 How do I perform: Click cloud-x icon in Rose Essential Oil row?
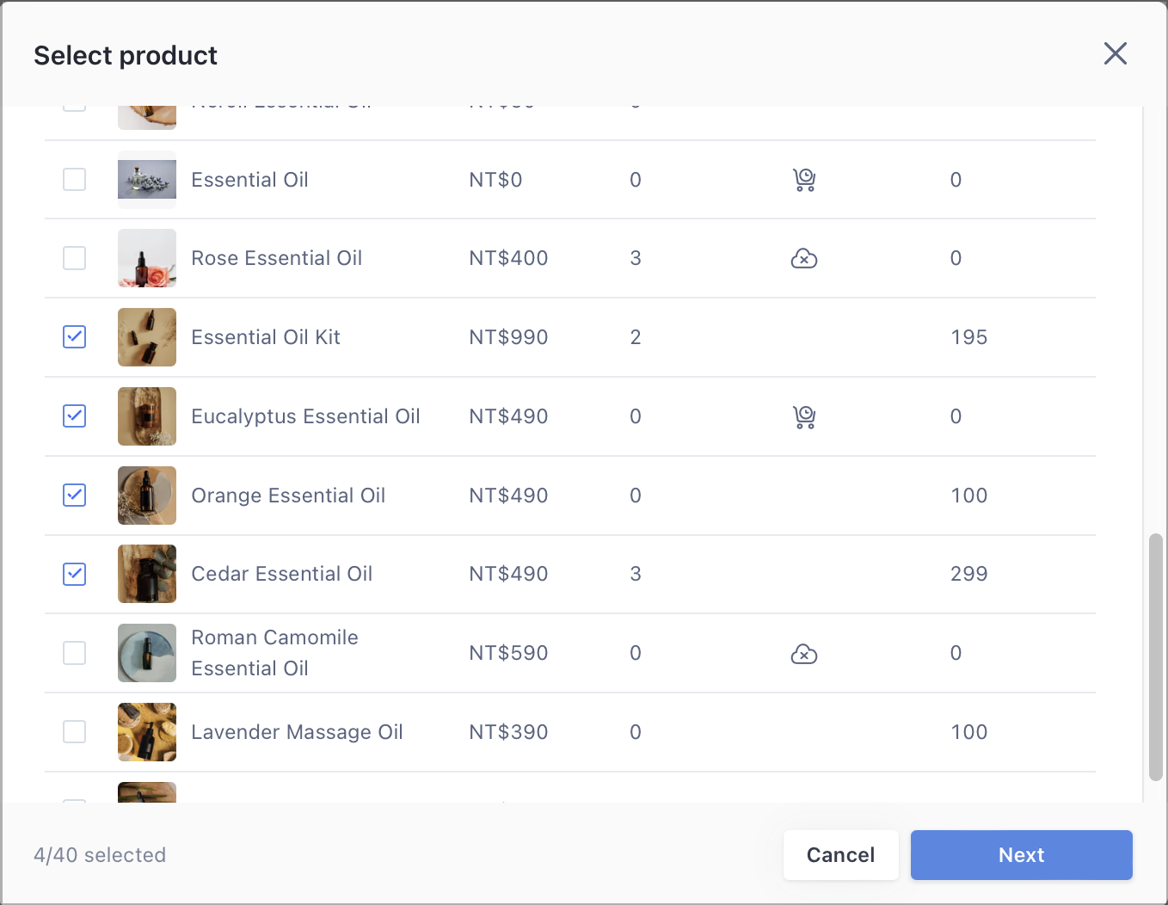coord(804,258)
